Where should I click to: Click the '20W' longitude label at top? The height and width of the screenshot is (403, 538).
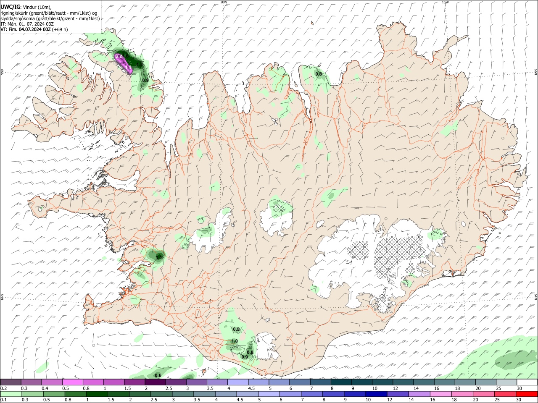click(x=224, y=2)
